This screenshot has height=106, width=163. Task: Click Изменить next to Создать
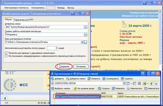pos(118,89)
